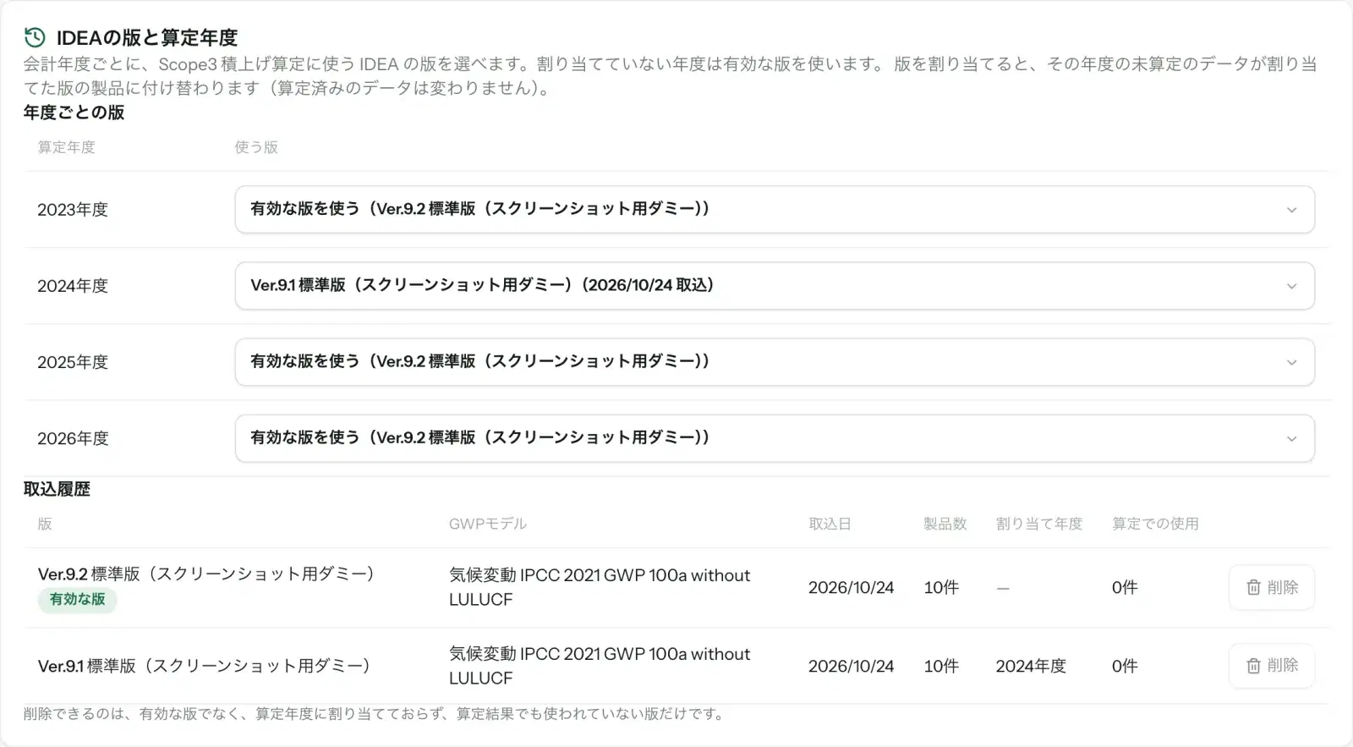1353x747 pixels.
Task: Delete the Ver.9.2 標準版 import entry
Action: pos(1272,587)
